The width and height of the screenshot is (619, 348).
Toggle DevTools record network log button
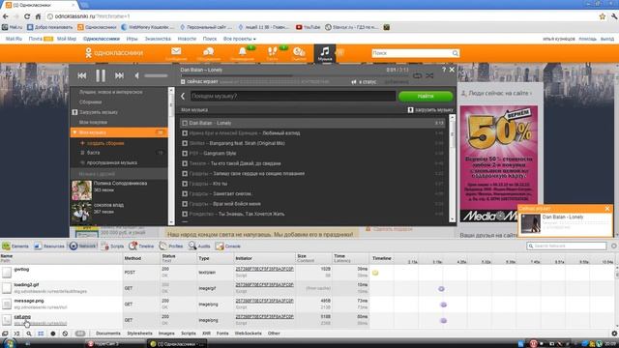(x=53, y=333)
